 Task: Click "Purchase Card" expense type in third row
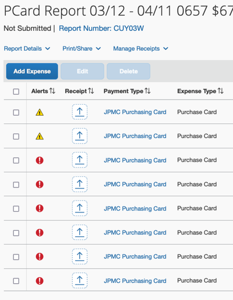pos(197,160)
